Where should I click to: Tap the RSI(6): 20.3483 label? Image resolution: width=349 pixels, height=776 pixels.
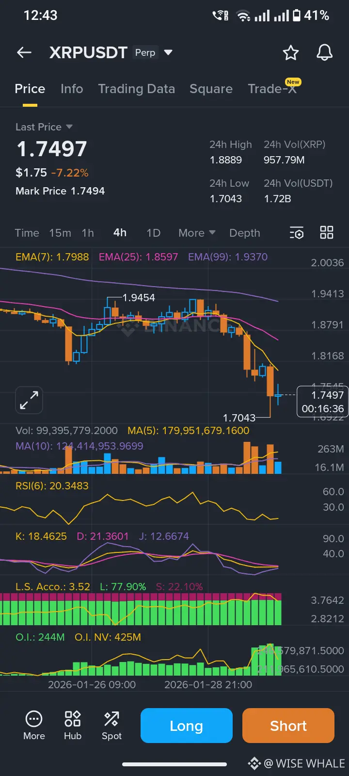[x=52, y=486]
